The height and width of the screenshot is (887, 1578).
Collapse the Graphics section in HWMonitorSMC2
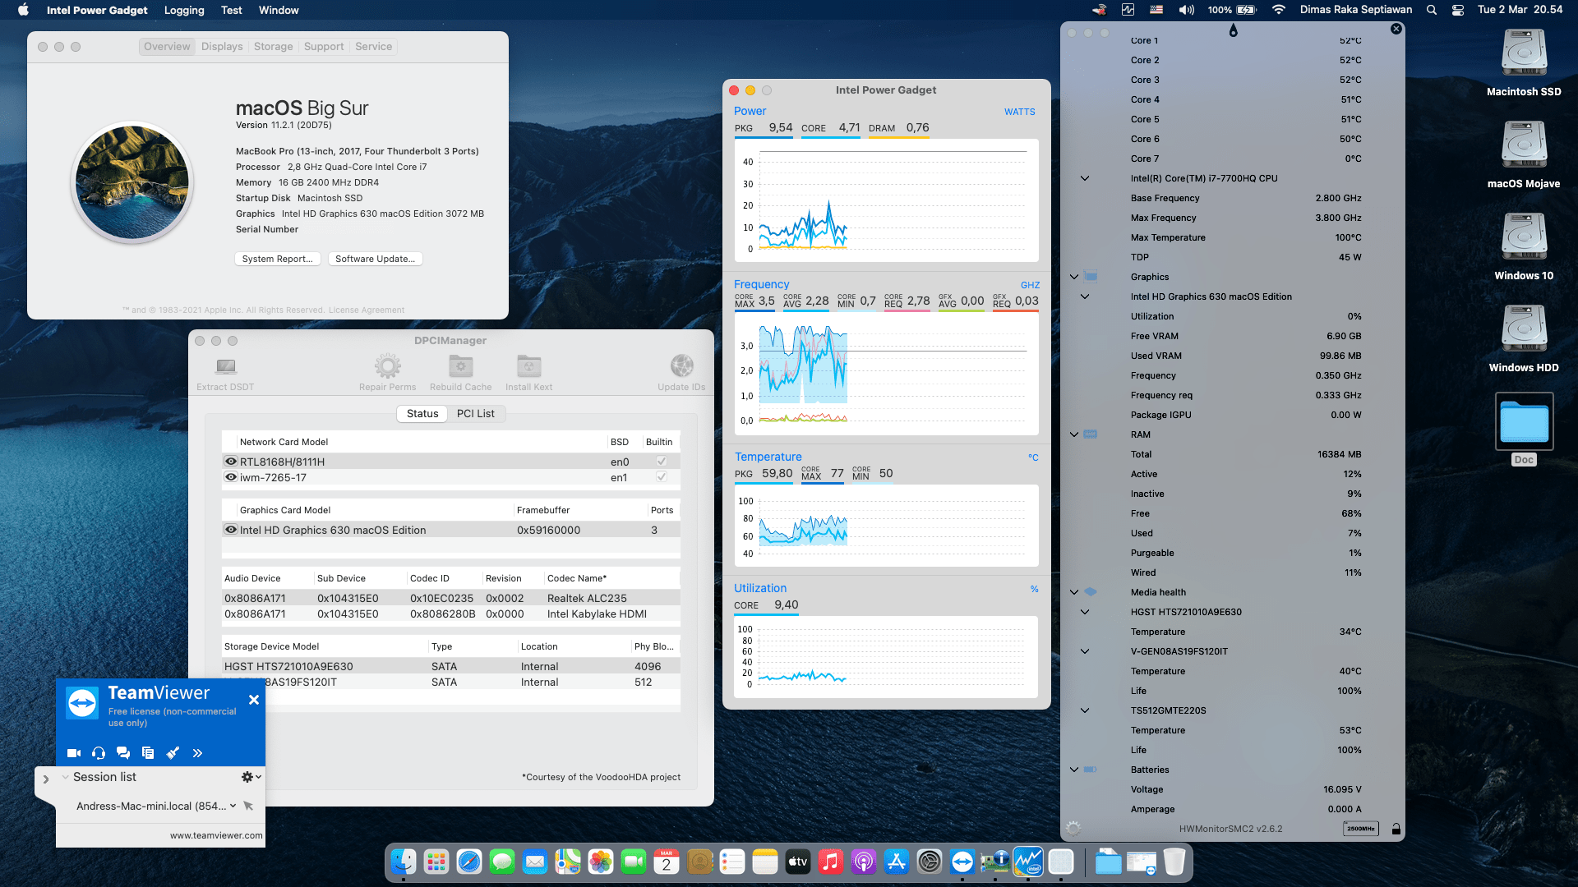(1074, 277)
